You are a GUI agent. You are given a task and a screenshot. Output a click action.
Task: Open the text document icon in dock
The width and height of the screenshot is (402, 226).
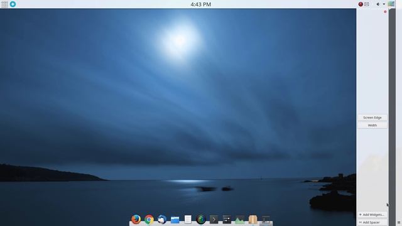pyautogui.click(x=188, y=220)
